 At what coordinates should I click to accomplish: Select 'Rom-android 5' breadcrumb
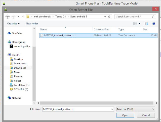78,17
